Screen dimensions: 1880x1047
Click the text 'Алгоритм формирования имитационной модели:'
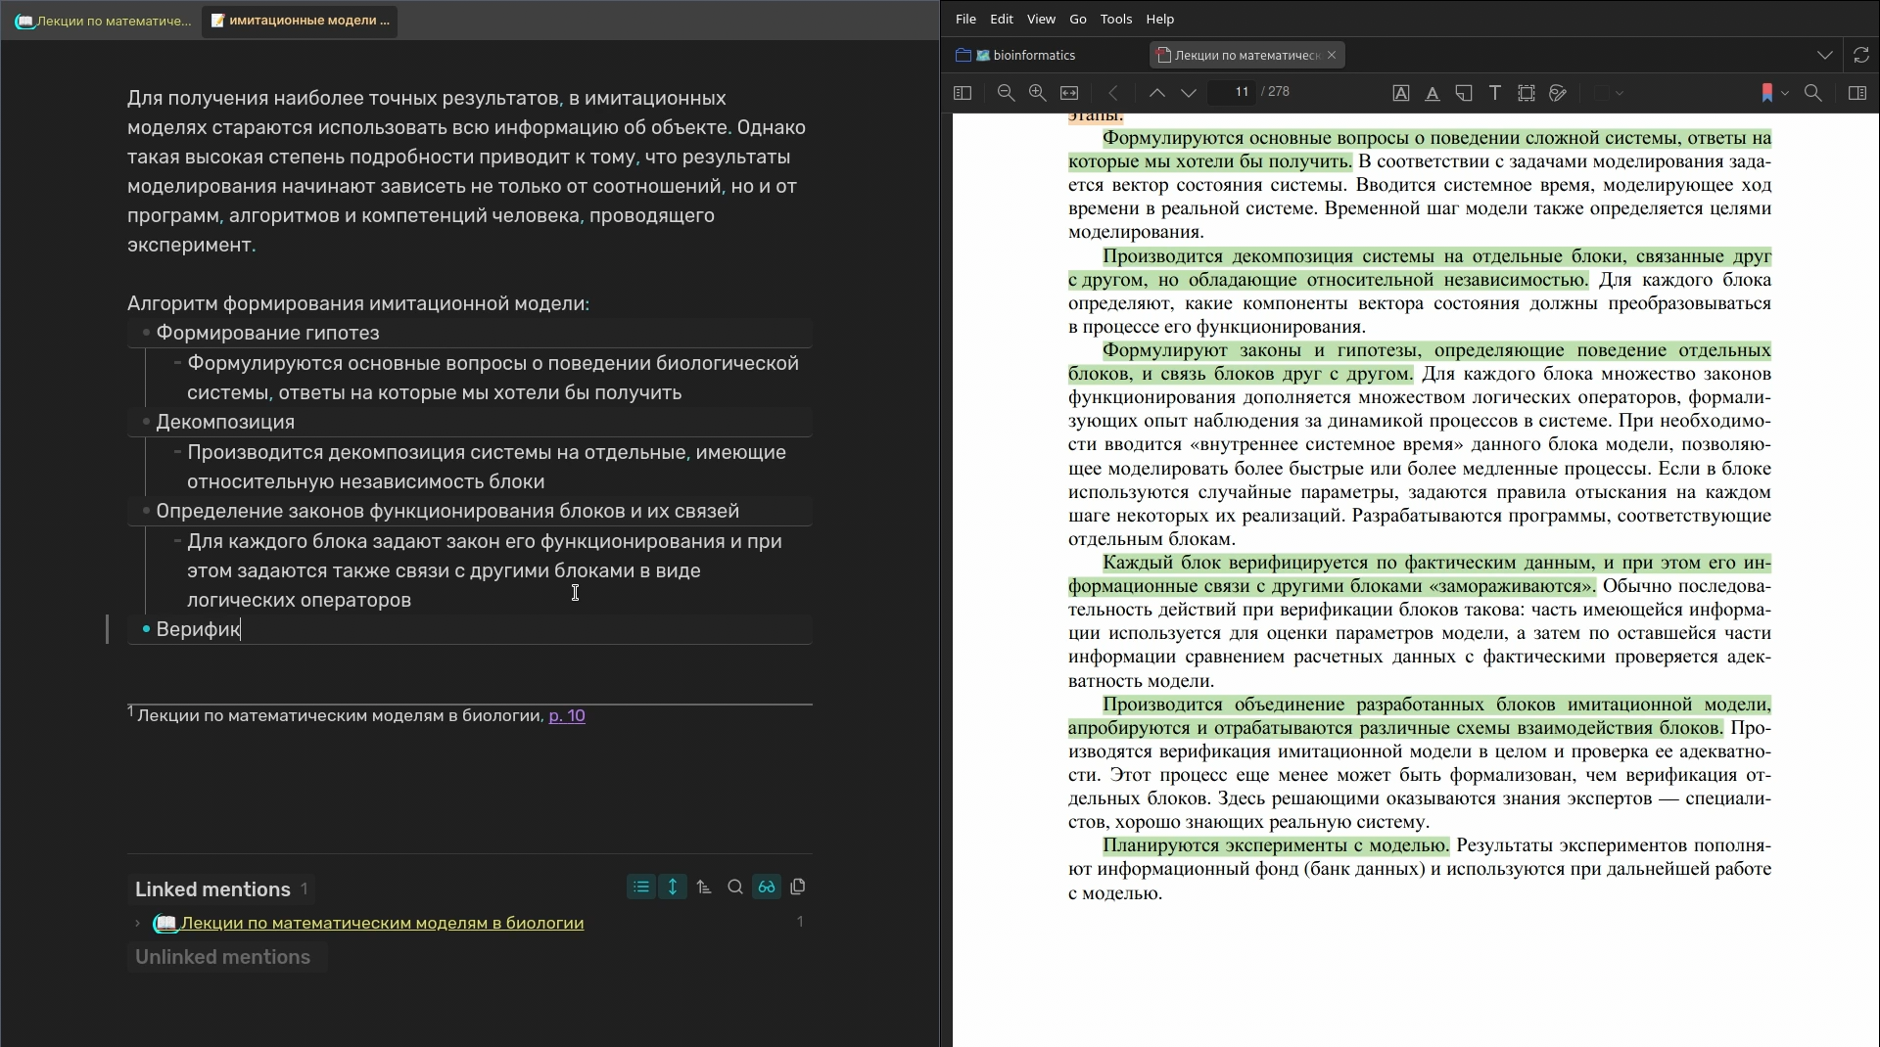pyautogui.click(x=358, y=303)
